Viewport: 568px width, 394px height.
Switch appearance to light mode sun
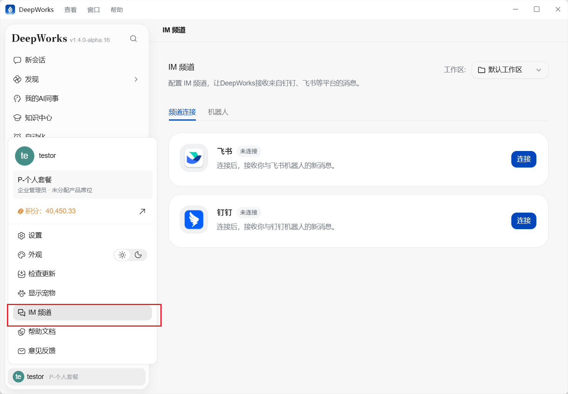[122, 255]
